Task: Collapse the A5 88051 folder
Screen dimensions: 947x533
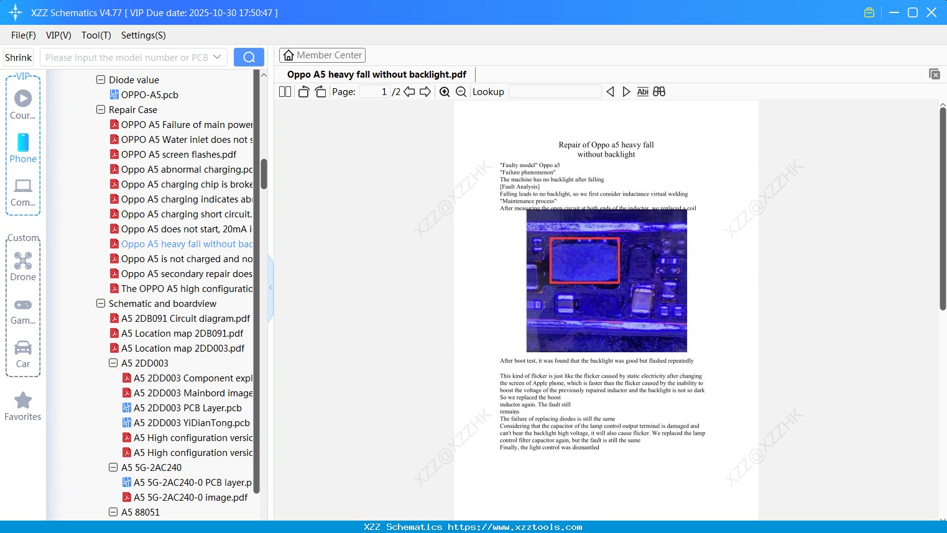Action: coord(113,512)
